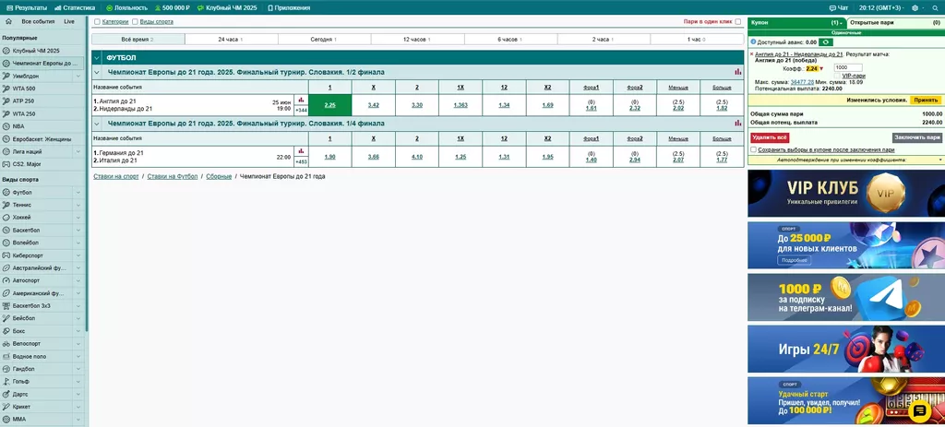Open the floating chat bubble widget
This screenshot has width=945, height=427.
tap(919, 409)
